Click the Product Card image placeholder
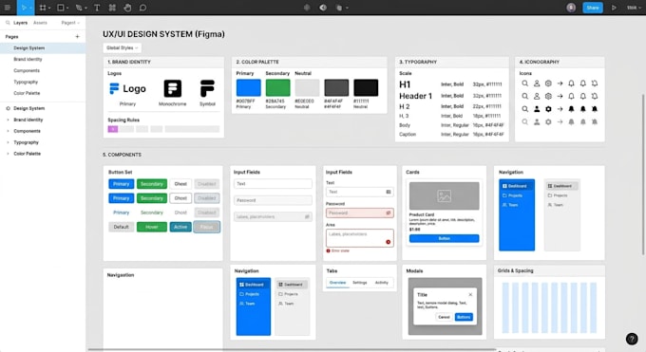The image size is (646, 352). pos(445,195)
